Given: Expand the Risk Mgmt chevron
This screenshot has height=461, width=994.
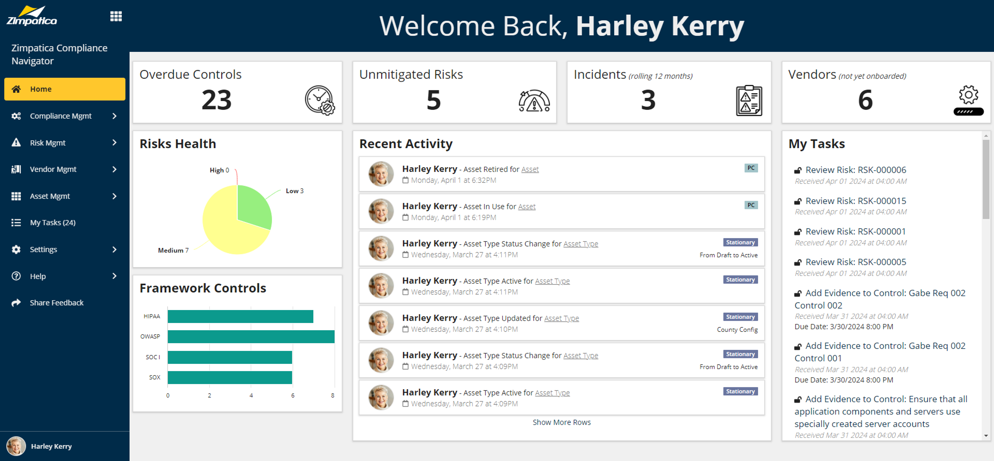Looking at the screenshot, I should point(114,143).
